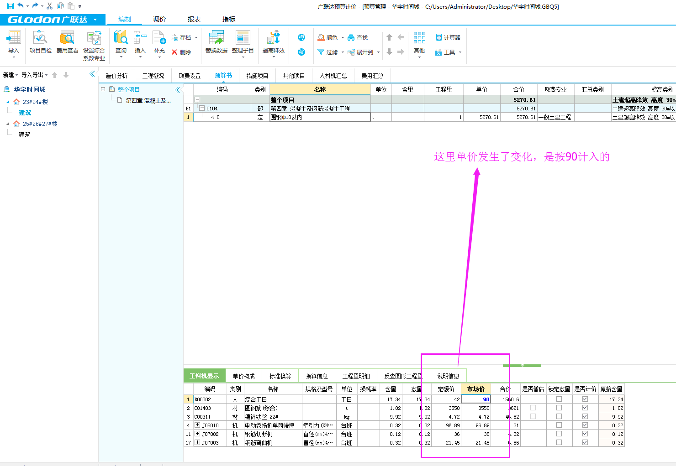Toggle 是否计价 checkbox for 综合工日 row

pos(585,399)
